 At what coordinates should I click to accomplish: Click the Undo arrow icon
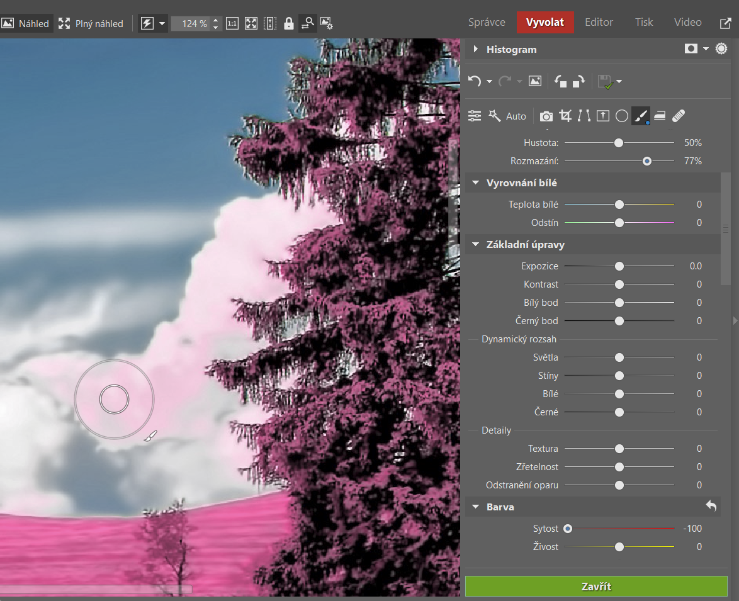click(475, 81)
